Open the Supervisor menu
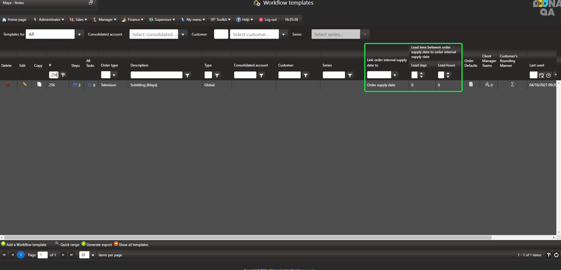 (162, 20)
